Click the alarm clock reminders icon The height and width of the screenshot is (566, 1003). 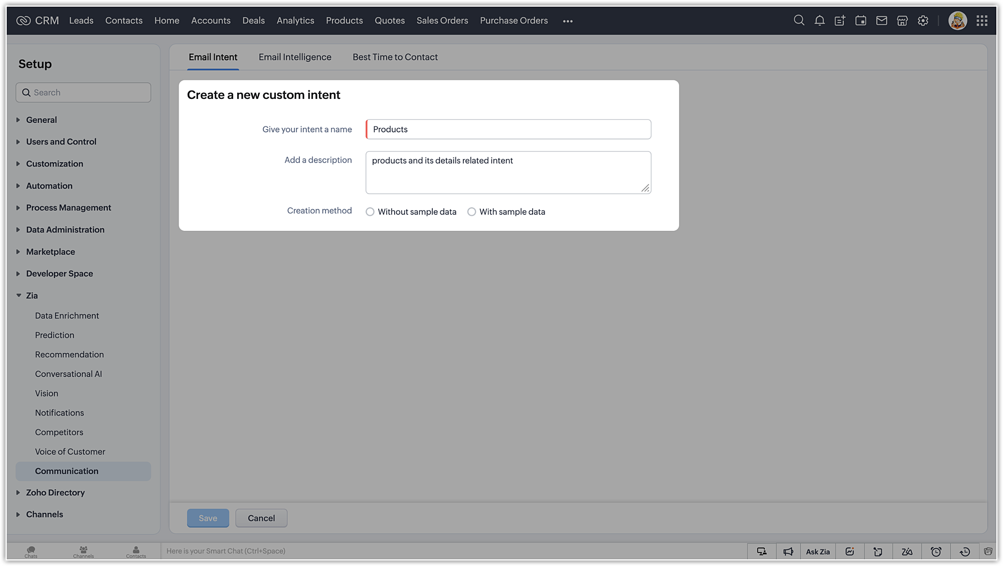pyautogui.click(x=936, y=551)
